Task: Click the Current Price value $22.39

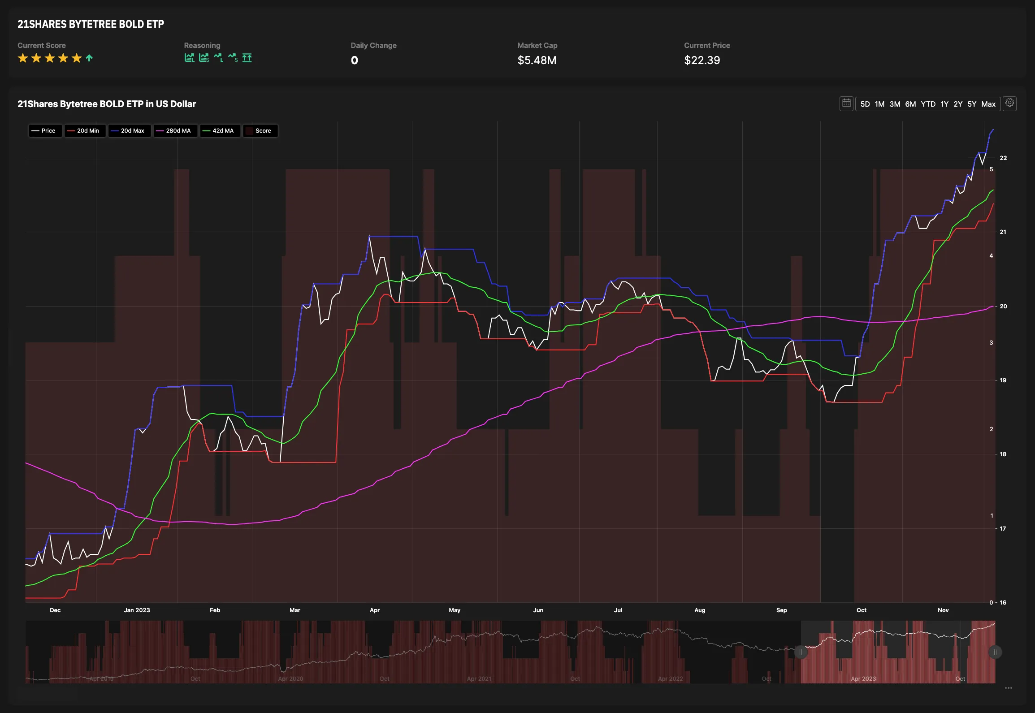Action: point(702,60)
